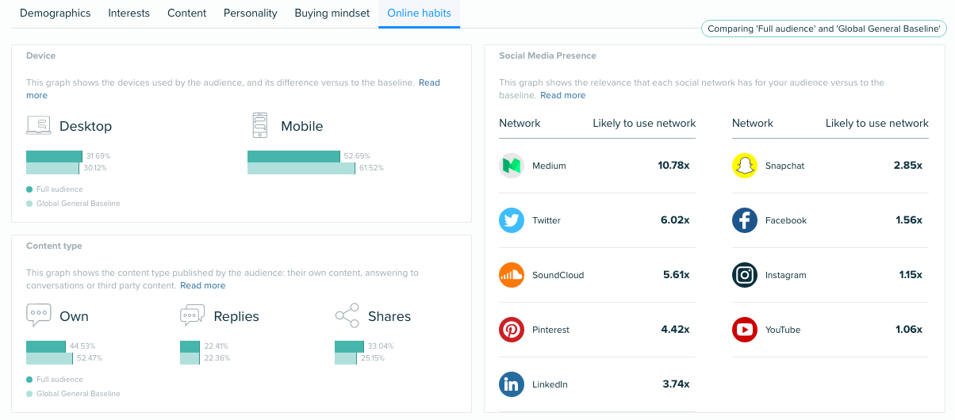Select the Online habits tab
The width and height of the screenshot is (955, 420).
pyautogui.click(x=420, y=13)
